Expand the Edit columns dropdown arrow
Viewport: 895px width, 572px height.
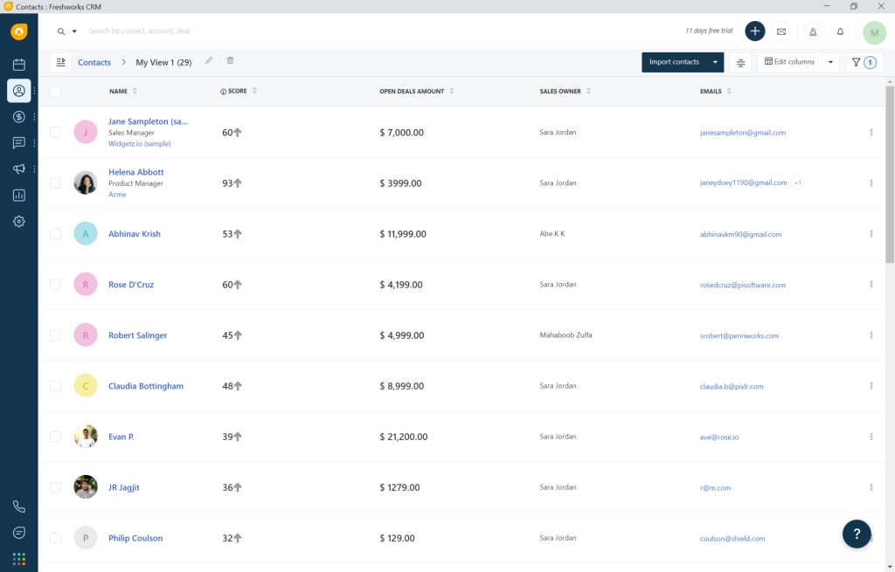click(829, 62)
